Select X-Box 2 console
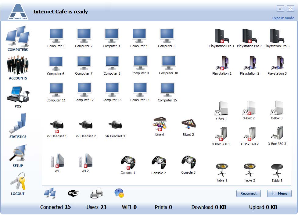298x215 pixels. [x=249, y=110]
